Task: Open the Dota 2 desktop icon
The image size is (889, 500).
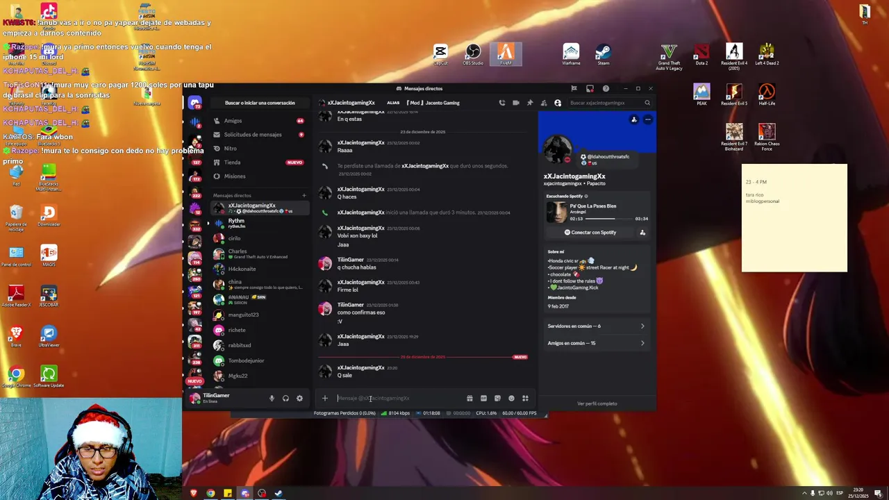Action: tap(701, 55)
